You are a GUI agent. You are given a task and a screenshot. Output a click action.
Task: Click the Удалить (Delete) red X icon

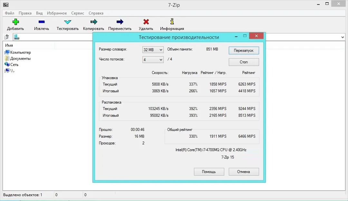click(x=146, y=22)
